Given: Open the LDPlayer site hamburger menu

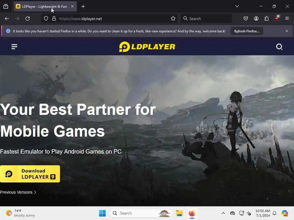Looking at the screenshot, I should tap(14, 47).
